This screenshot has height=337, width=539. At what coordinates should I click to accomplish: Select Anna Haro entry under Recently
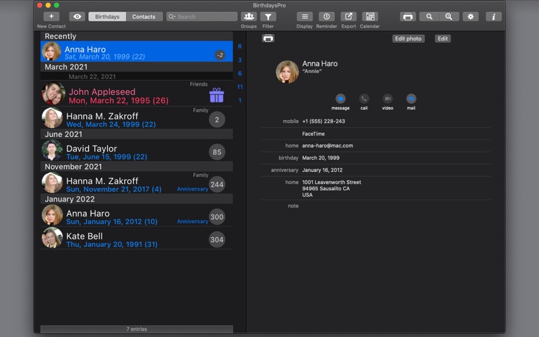pos(137,52)
